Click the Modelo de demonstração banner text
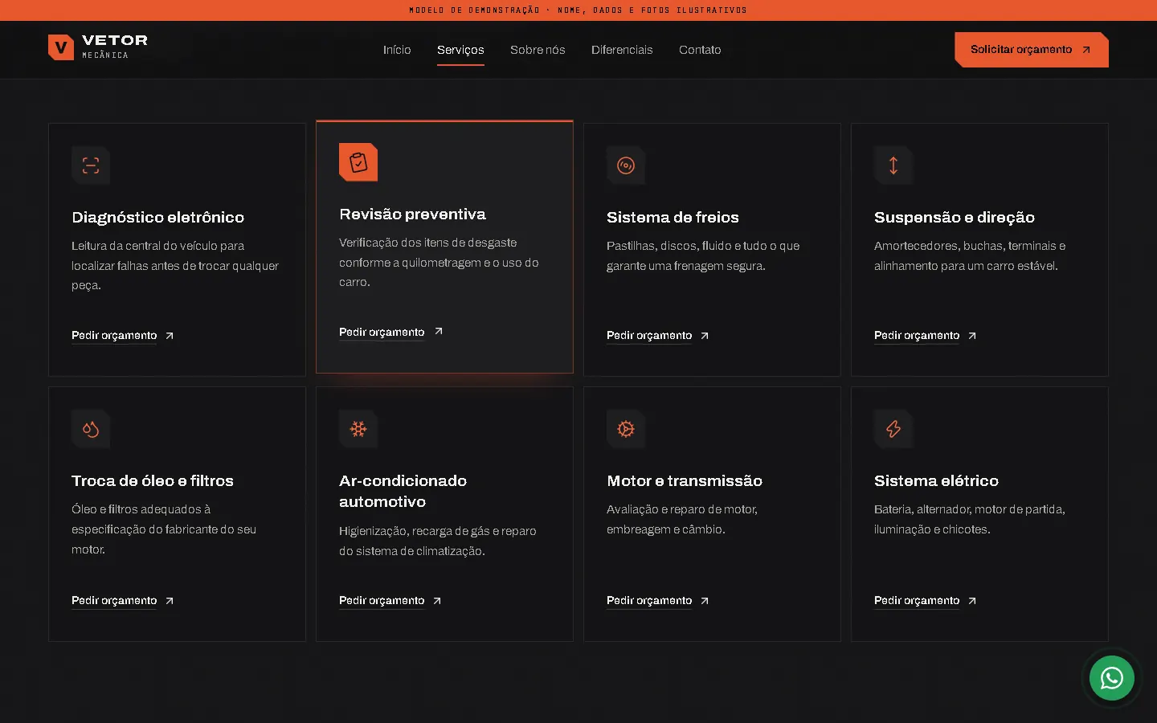The width and height of the screenshot is (1157, 723). pos(578,10)
